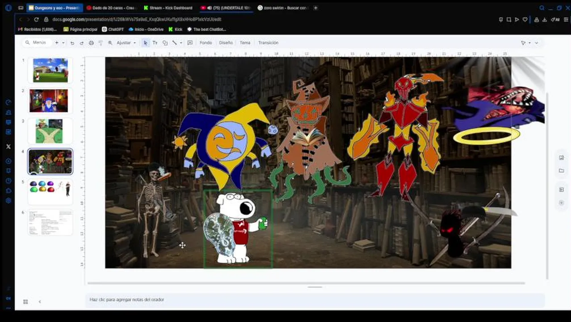Select the skeleton image on slide

tap(153, 210)
